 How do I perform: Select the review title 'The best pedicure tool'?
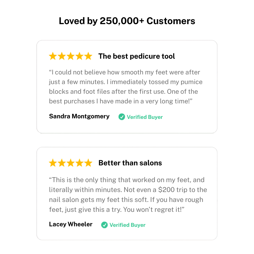[137, 56]
